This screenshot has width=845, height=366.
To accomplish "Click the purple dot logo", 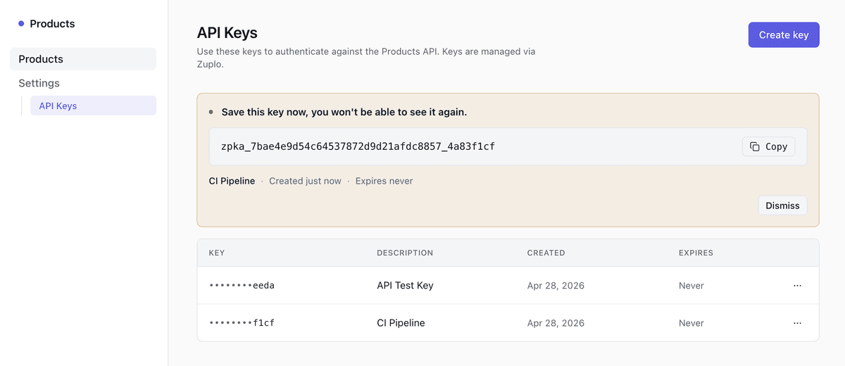I will click(21, 24).
